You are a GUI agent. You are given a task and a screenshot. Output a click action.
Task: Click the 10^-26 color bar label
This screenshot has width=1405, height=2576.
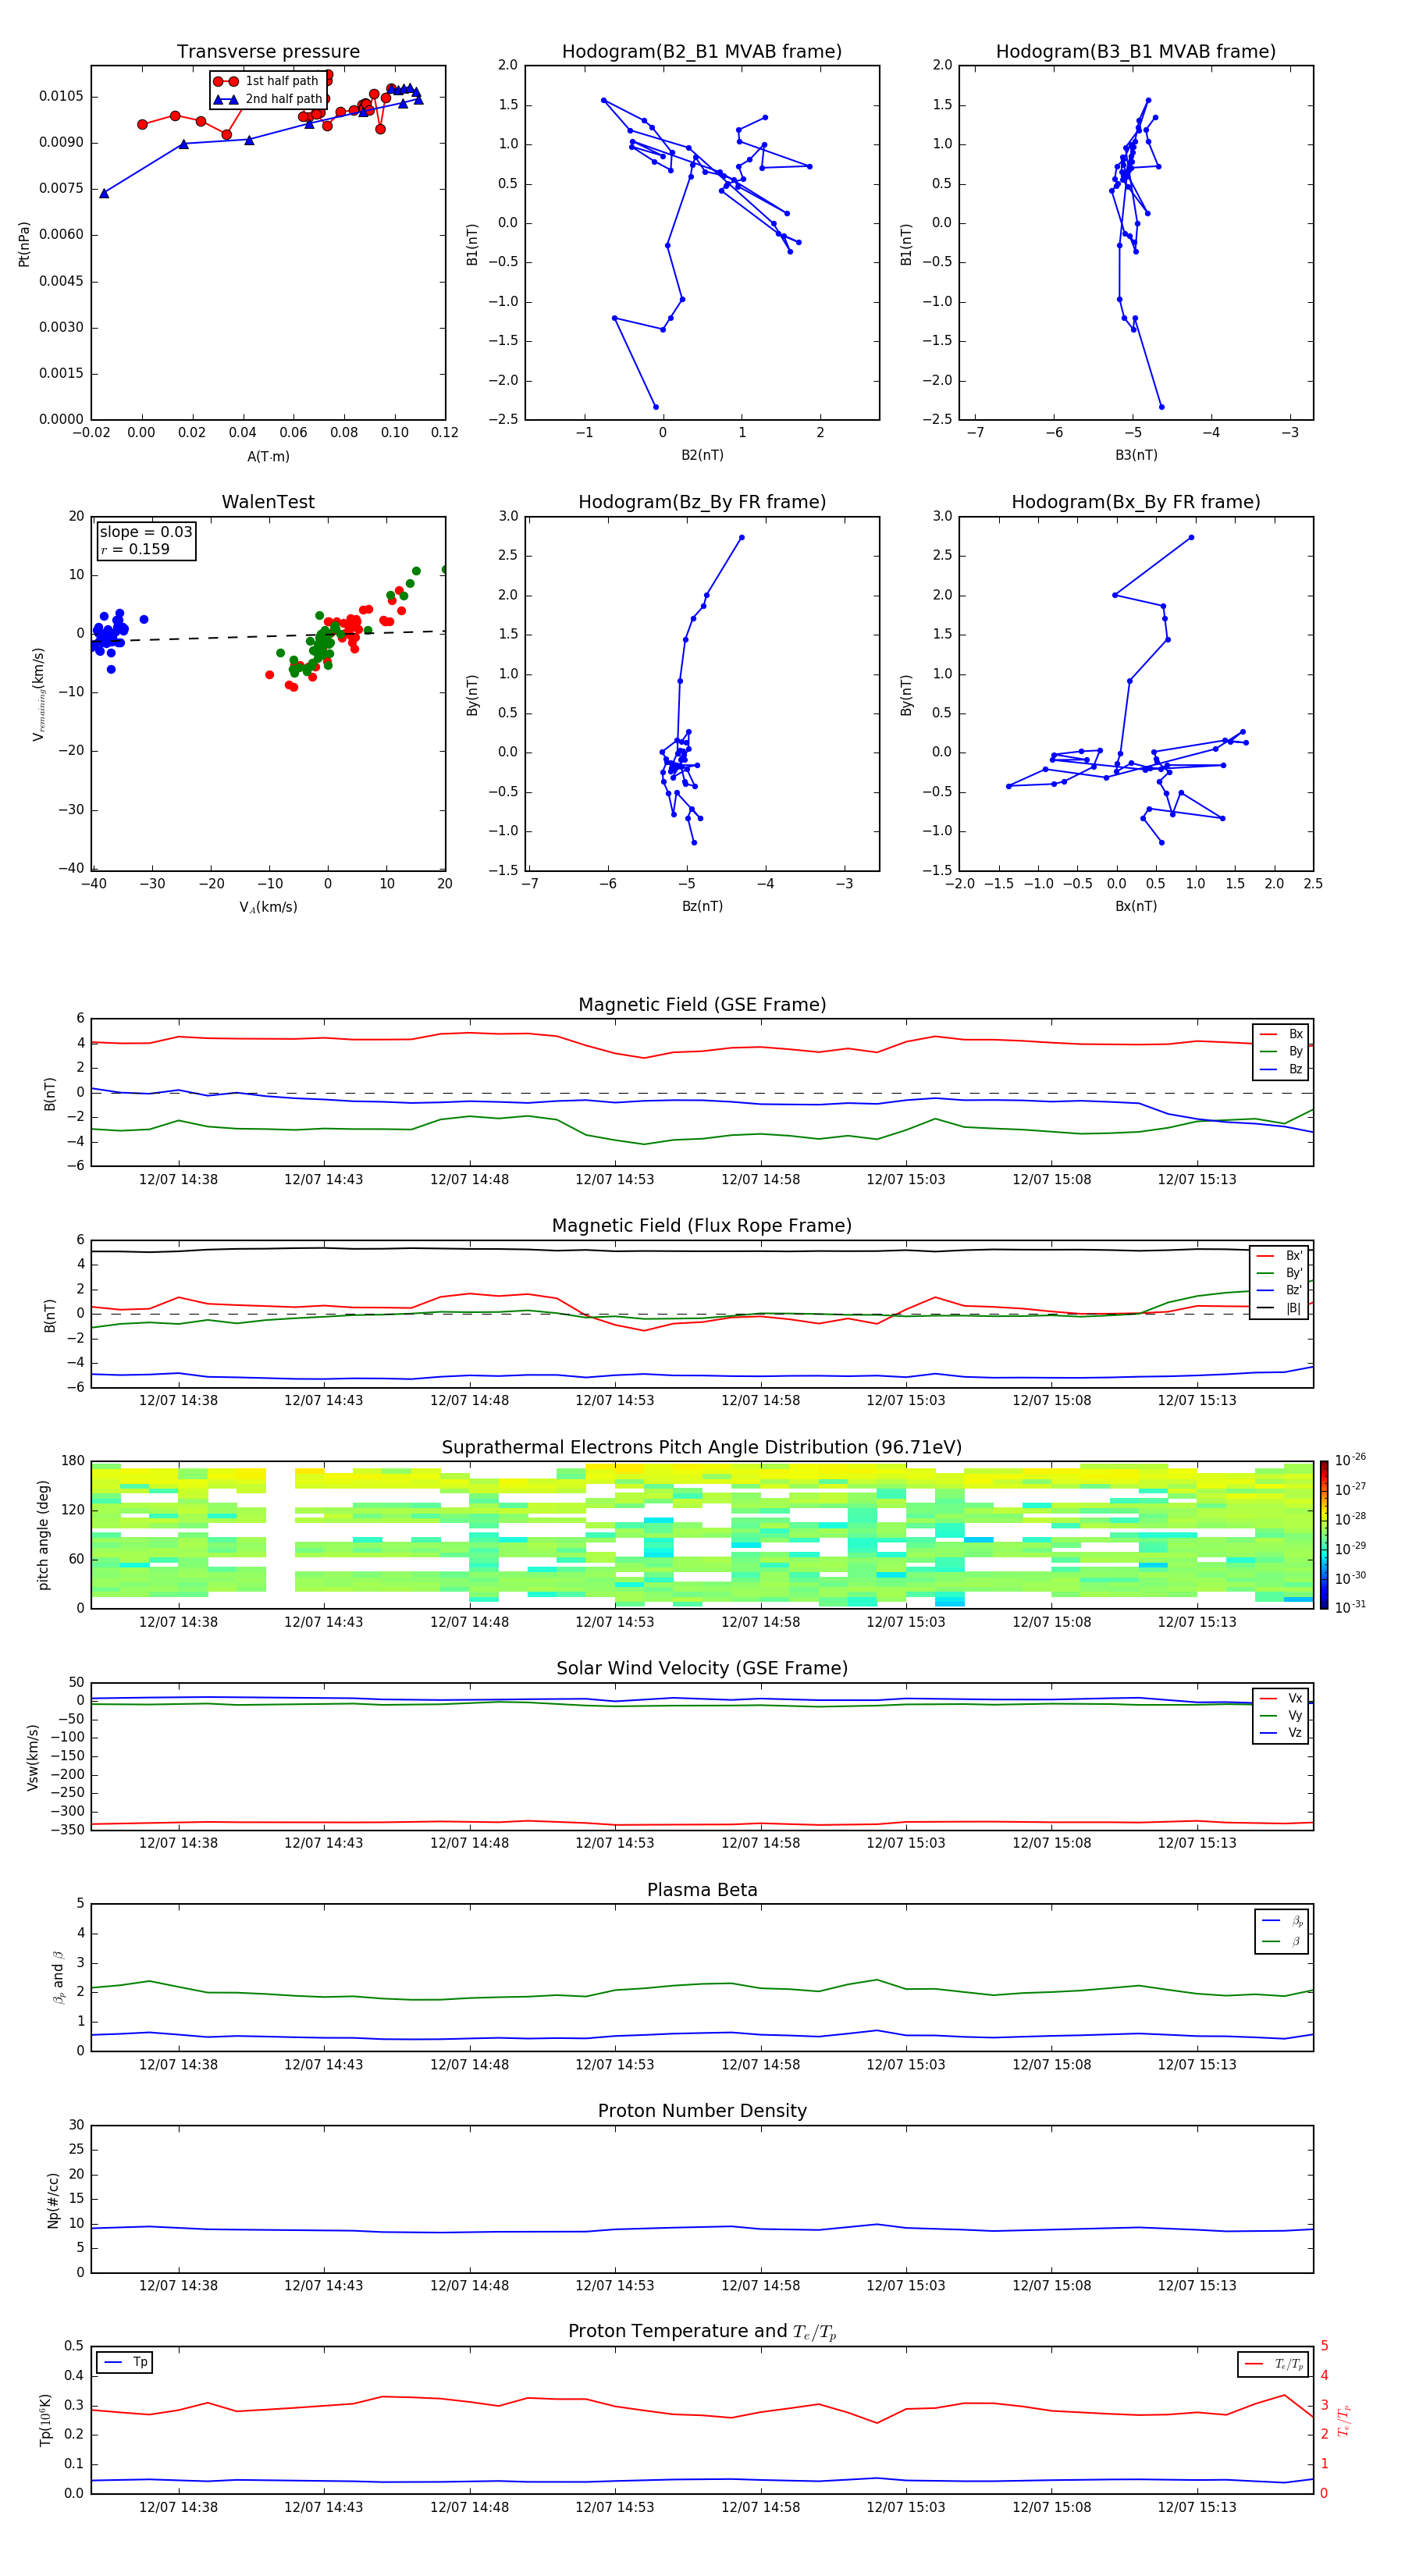tap(1350, 1459)
